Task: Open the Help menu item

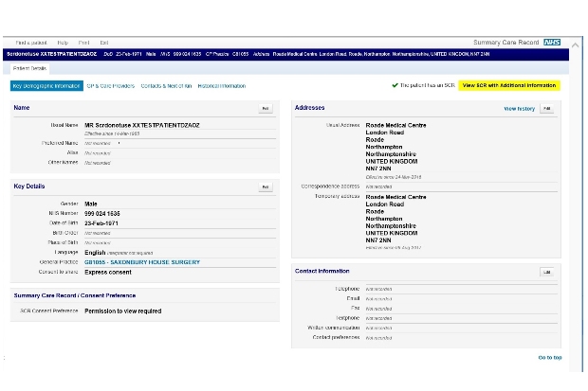Action: tap(63, 43)
